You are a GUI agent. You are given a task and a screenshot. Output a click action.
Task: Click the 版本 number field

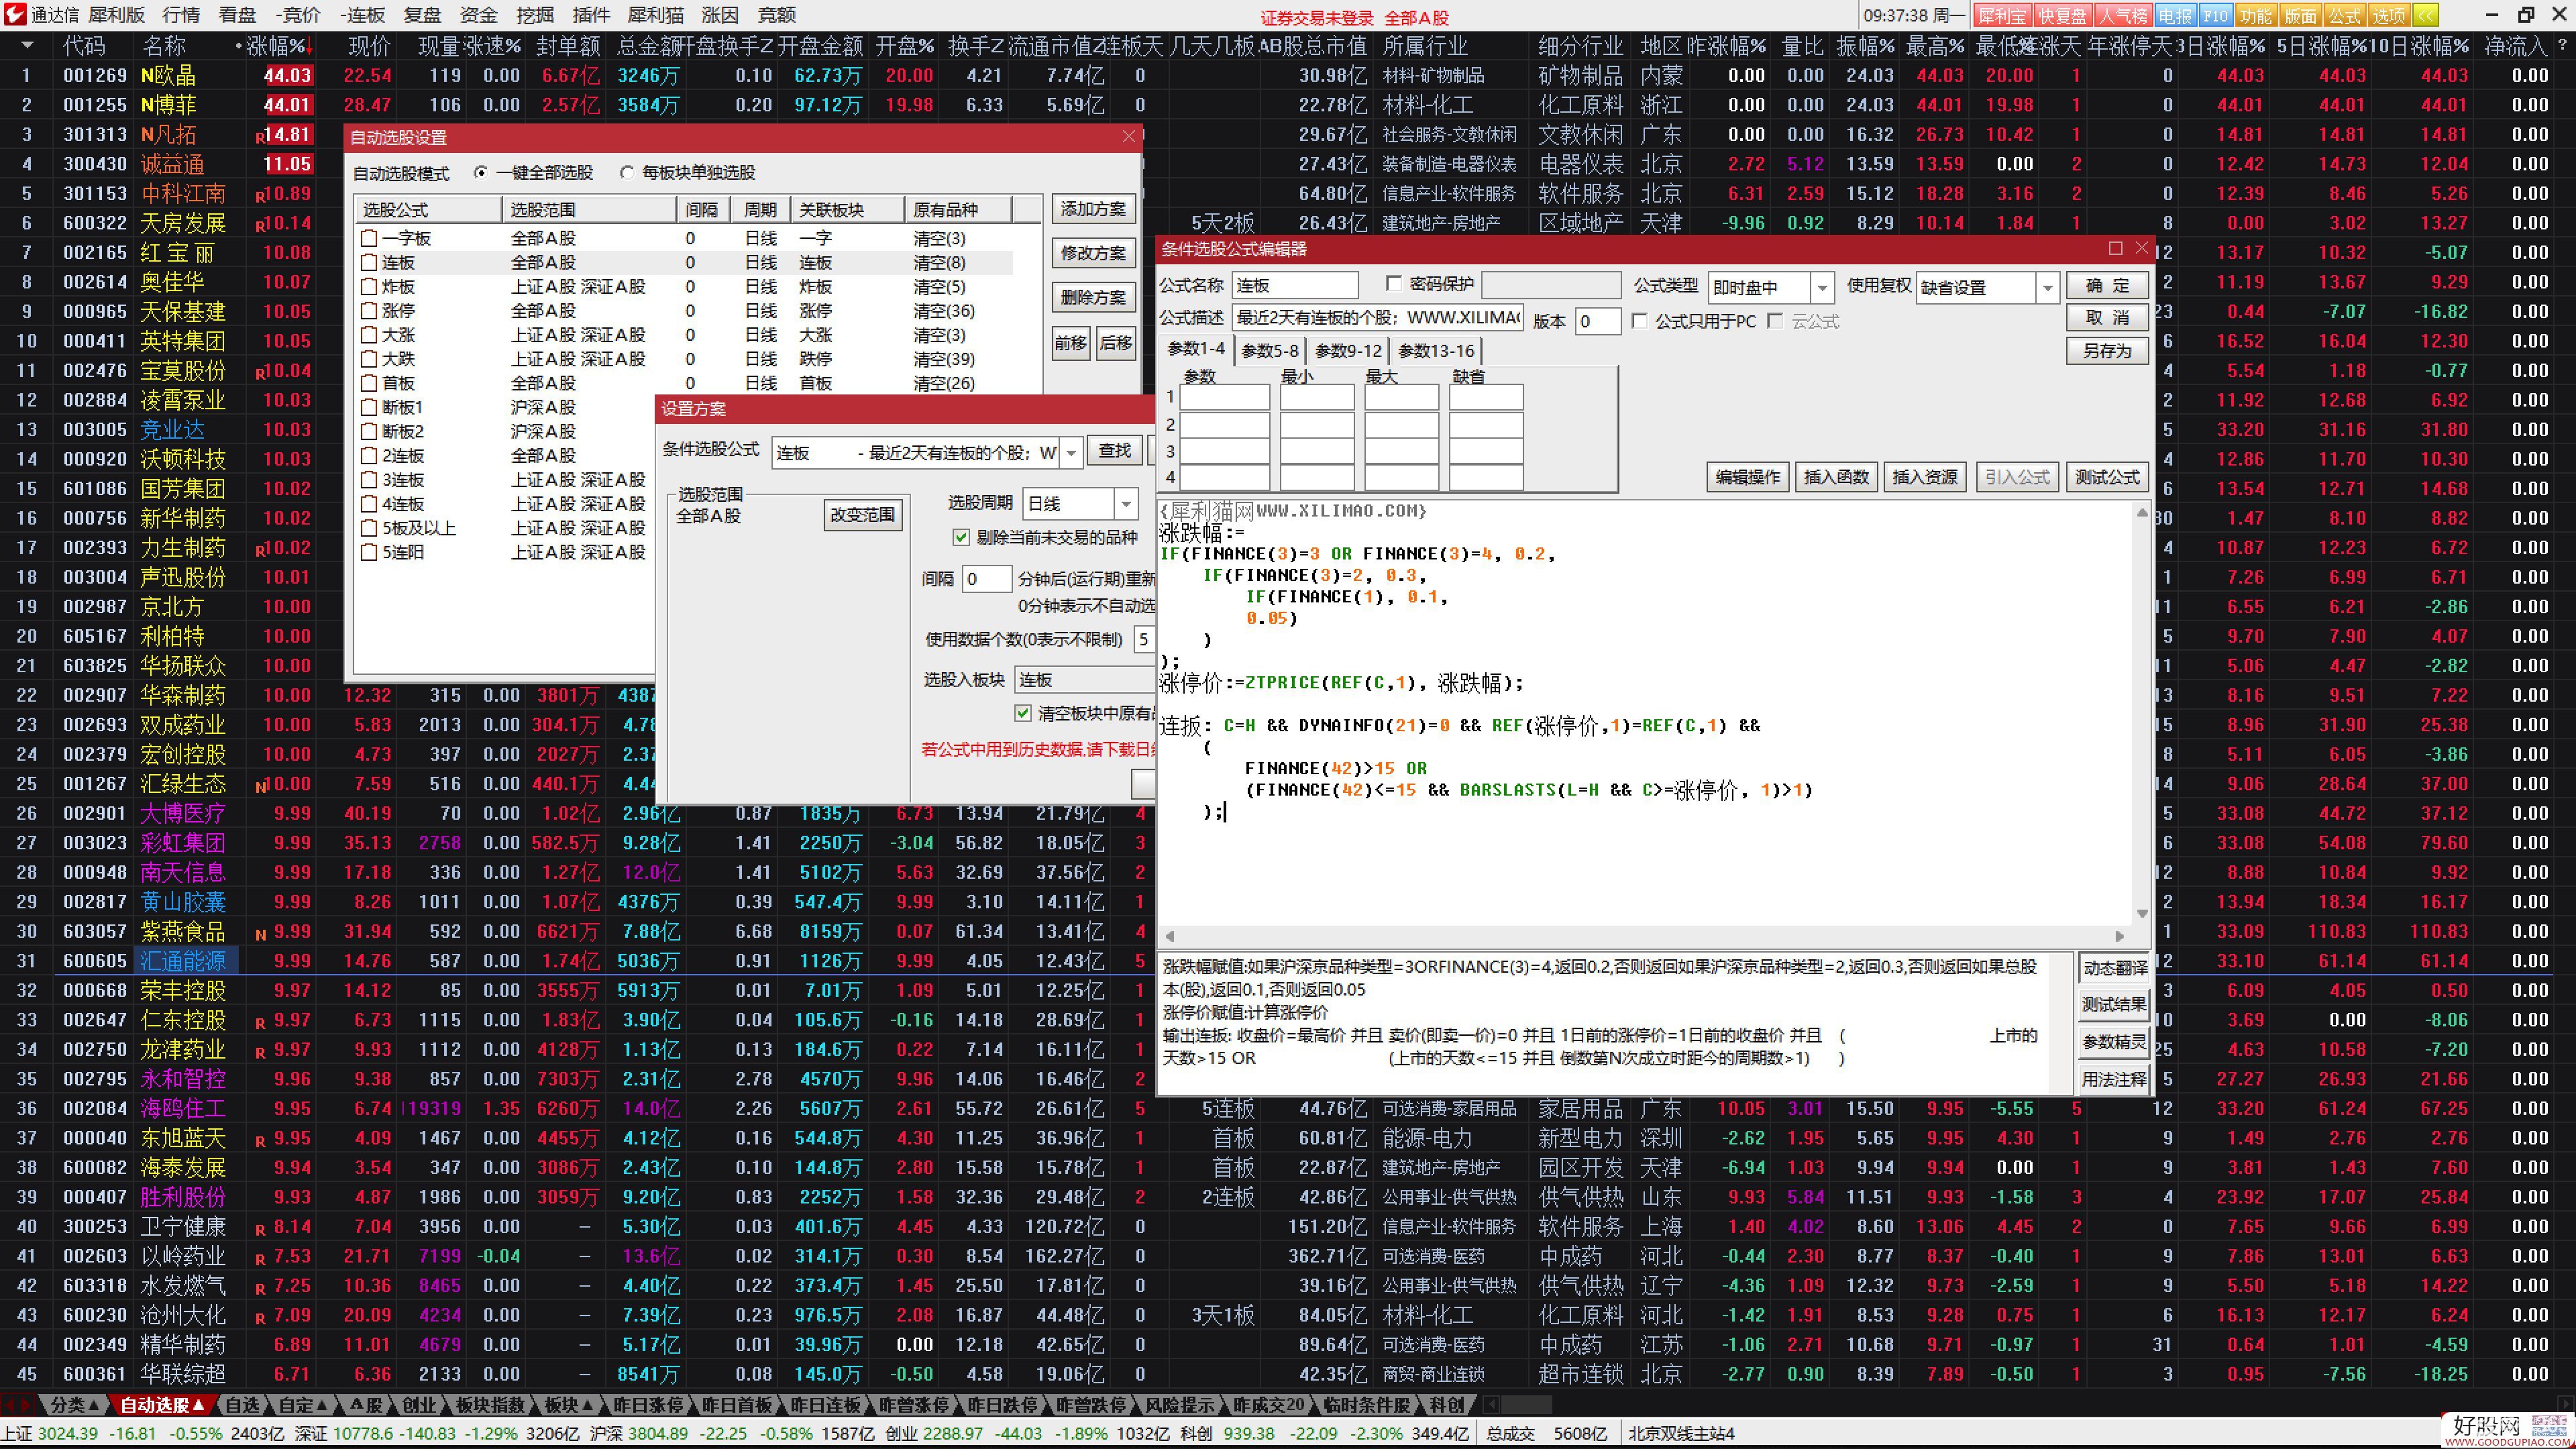coord(1597,321)
